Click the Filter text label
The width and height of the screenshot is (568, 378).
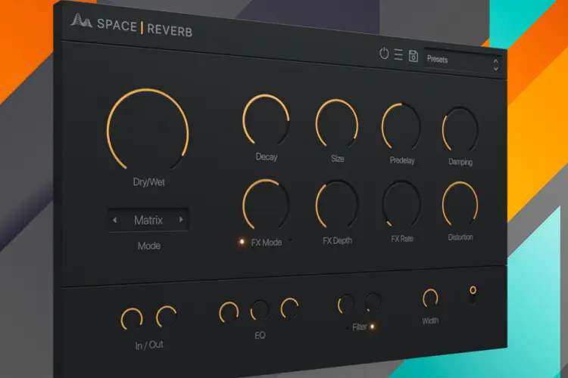(x=359, y=327)
